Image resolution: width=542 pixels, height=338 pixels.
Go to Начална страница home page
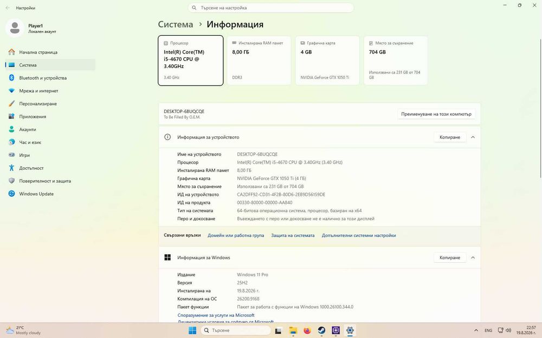[x=50, y=52]
